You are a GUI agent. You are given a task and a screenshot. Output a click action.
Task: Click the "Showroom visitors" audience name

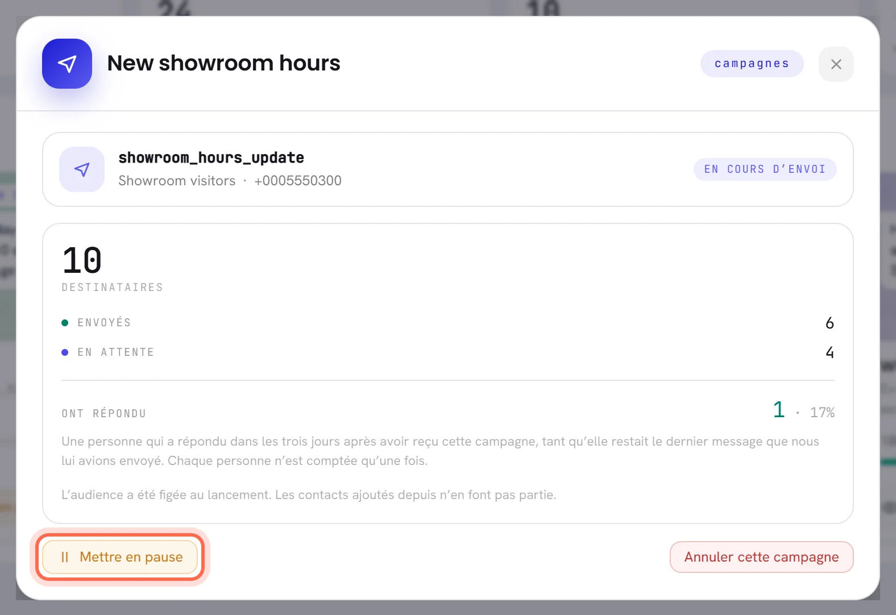coord(177,181)
